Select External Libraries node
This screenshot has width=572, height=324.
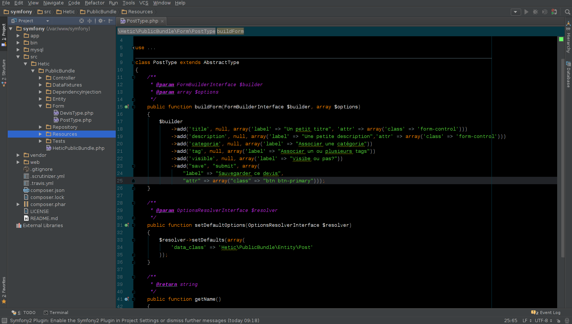coord(40,226)
